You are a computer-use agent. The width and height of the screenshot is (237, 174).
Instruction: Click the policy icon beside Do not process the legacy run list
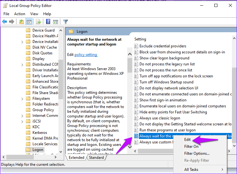coord(136,64)
